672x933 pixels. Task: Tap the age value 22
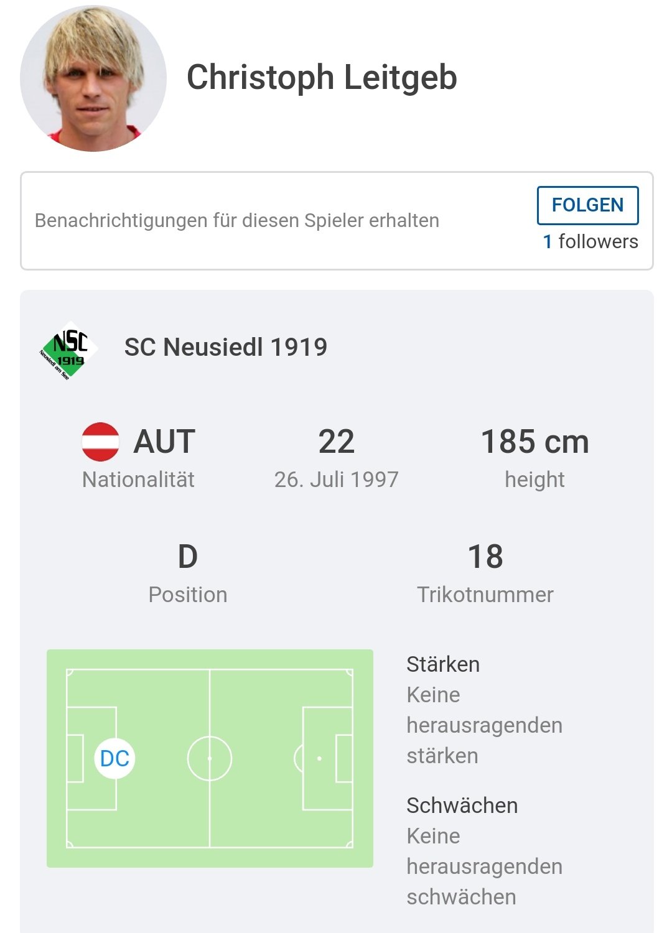pyautogui.click(x=337, y=442)
